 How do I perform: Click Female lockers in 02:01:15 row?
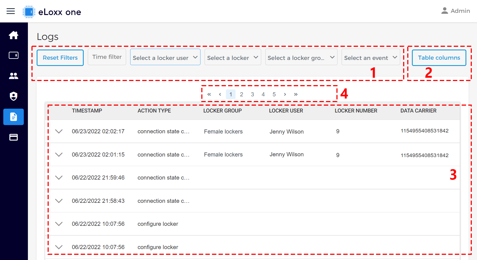(x=223, y=155)
